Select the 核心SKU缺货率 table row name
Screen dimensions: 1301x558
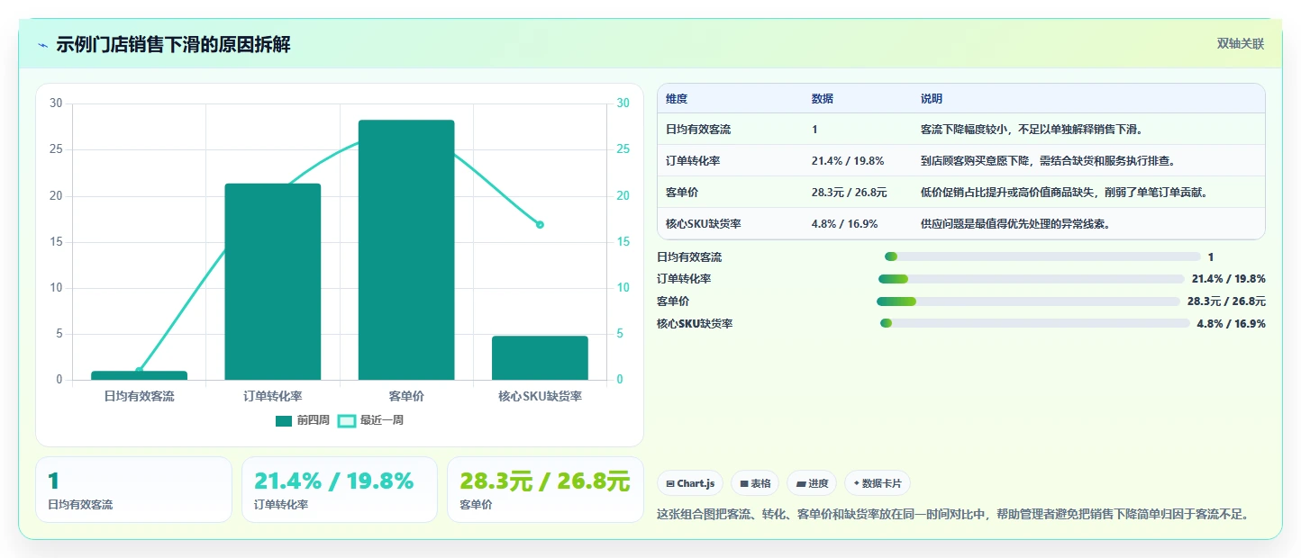pos(704,223)
